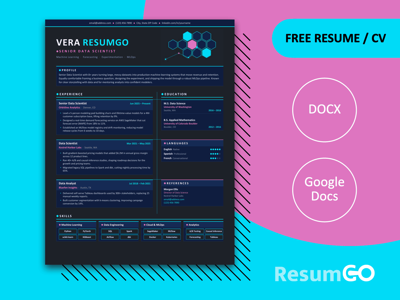Click the Airflow skill tag

tap(110, 237)
